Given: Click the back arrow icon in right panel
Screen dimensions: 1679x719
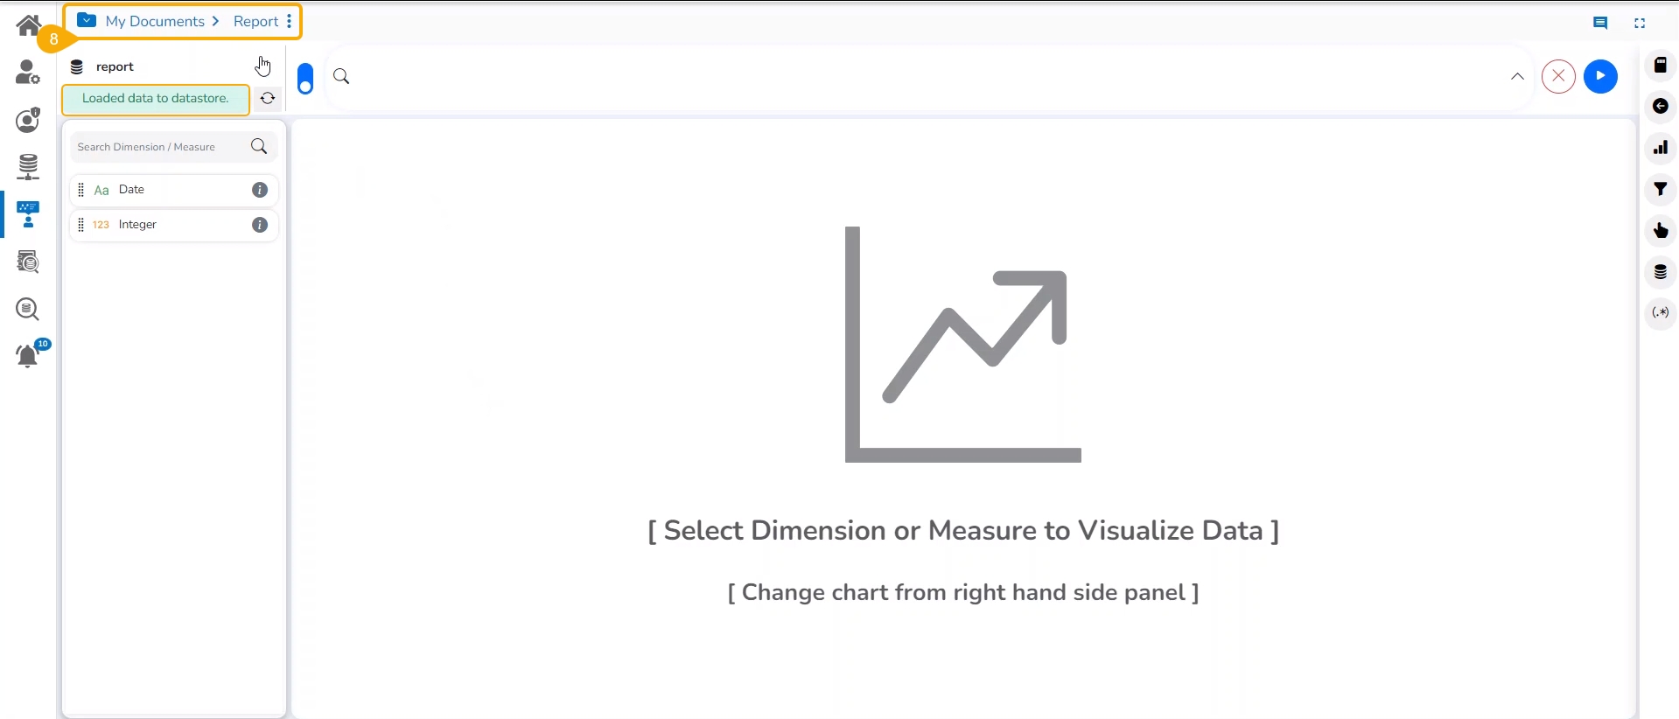Looking at the screenshot, I should [1661, 107].
